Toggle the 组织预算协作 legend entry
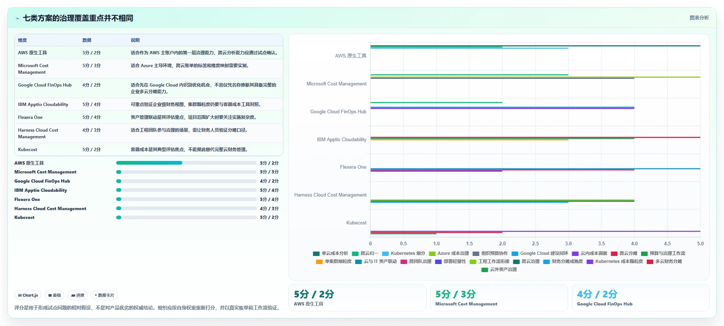The image size is (724, 326). click(490, 253)
